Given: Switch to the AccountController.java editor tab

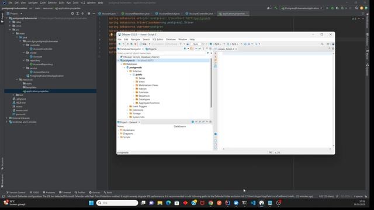Looking at the screenshot, I should (200, 13).
